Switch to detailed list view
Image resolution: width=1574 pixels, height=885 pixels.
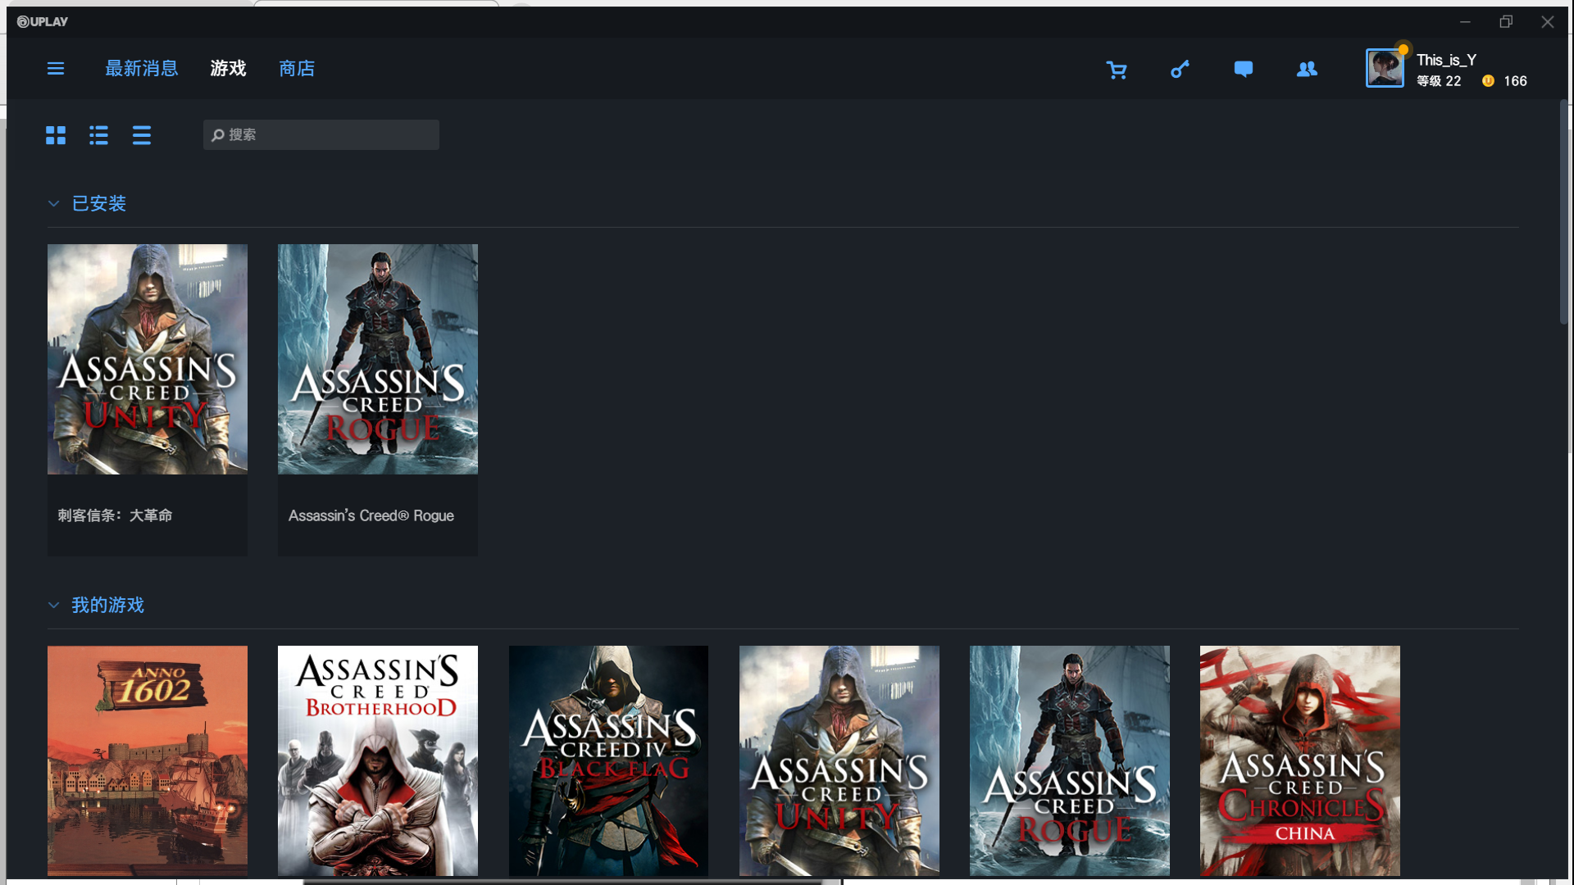click(98, 135)
